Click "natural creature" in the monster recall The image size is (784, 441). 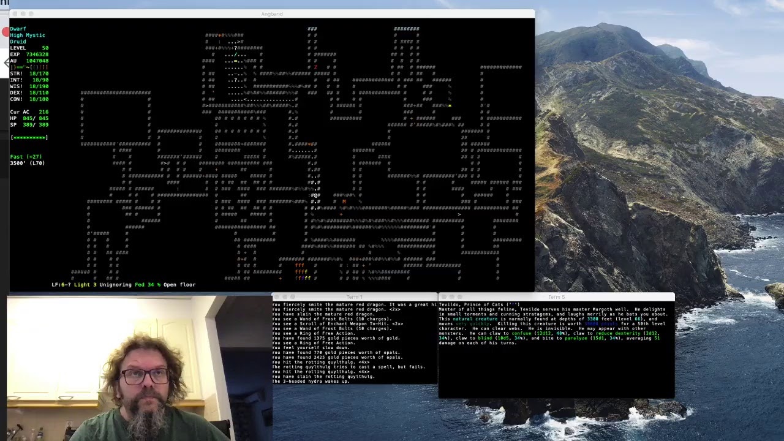coord(477,319)
